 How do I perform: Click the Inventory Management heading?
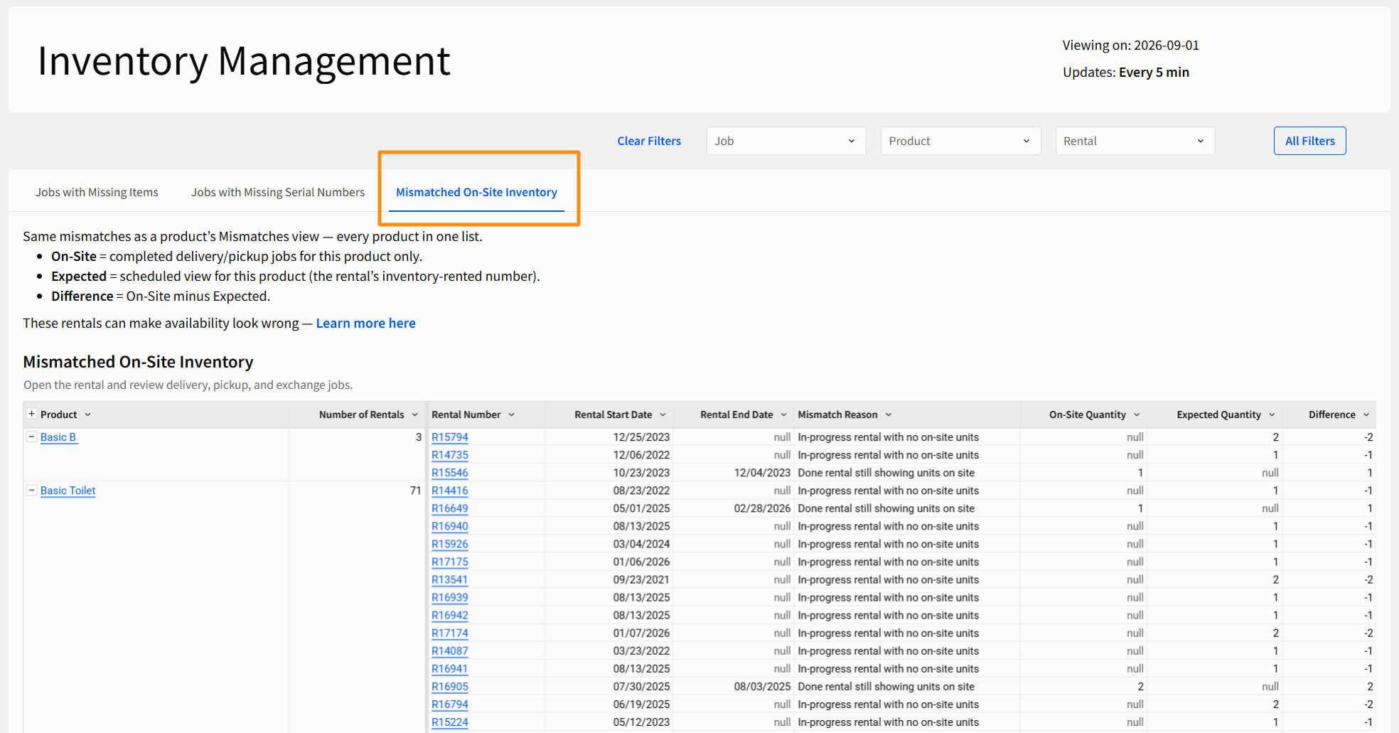pyautogui.click(x=244, y=61)
